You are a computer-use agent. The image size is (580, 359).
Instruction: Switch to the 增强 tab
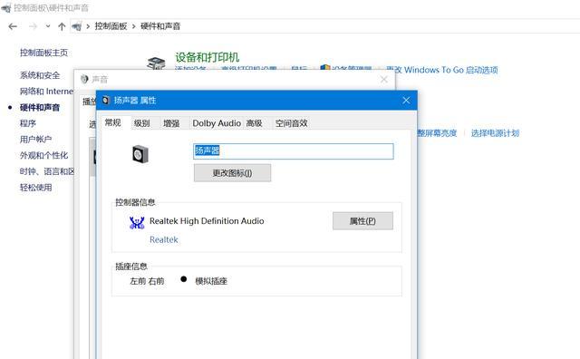pos(171,123)
